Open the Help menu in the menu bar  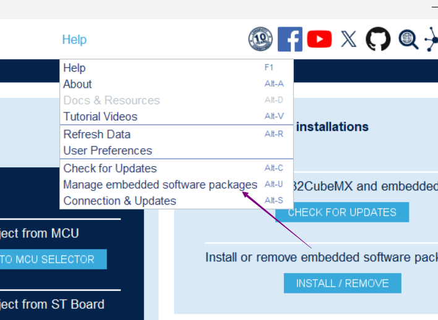74,40
